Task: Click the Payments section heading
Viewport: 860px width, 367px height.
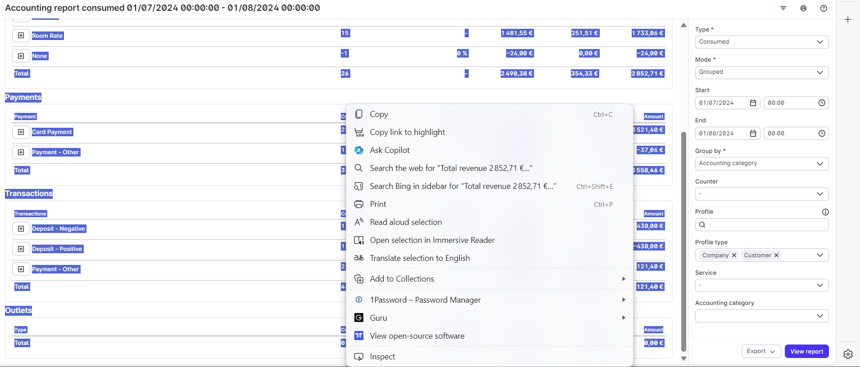Action: coord(23,97)
